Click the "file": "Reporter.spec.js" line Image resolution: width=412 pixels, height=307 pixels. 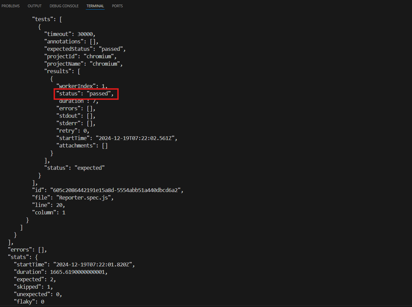point(73,198)
